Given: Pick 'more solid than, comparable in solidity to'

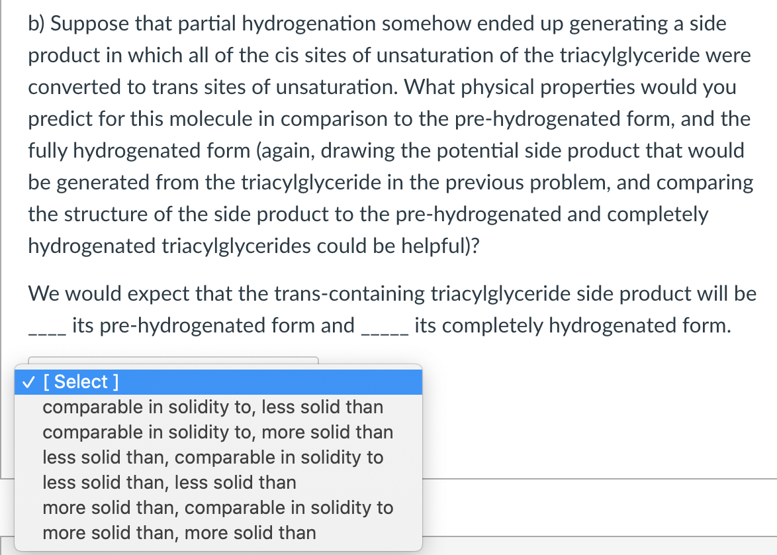Looking at the screenshot, I should [218, 507].
